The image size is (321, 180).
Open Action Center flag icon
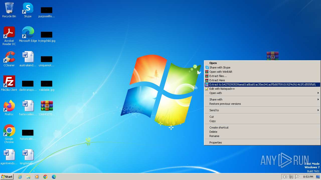coord(297,177)
